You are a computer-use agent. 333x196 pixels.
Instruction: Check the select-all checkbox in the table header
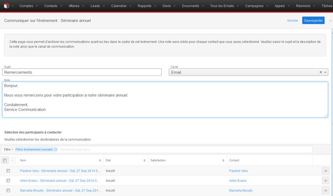coord(5,160)
